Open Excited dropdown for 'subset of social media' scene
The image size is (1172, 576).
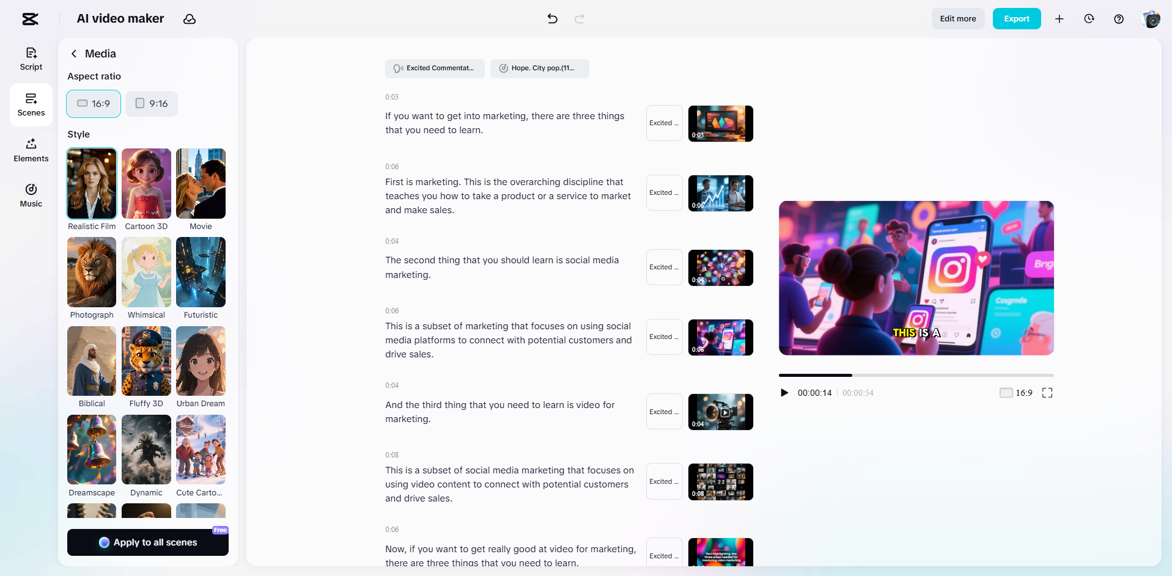(664, 481)
